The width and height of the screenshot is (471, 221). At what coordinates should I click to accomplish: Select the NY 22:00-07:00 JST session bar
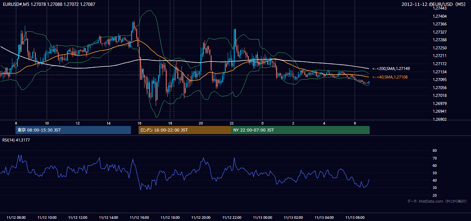pos(300,130)
